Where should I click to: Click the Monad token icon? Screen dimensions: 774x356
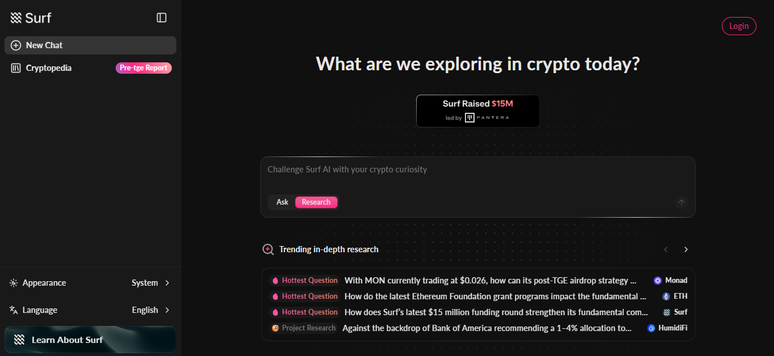pyautogui.click(x=658, y=281)
